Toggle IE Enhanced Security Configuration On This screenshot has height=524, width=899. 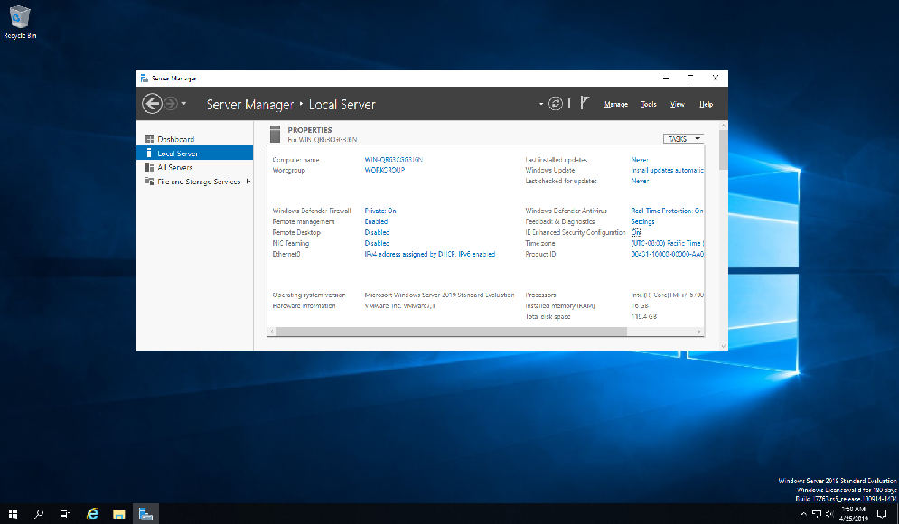tap(637, 231)
